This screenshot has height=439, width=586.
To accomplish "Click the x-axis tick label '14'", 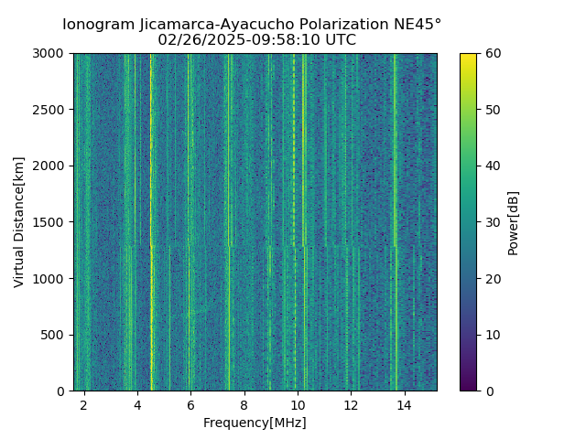I will (404, 405).
